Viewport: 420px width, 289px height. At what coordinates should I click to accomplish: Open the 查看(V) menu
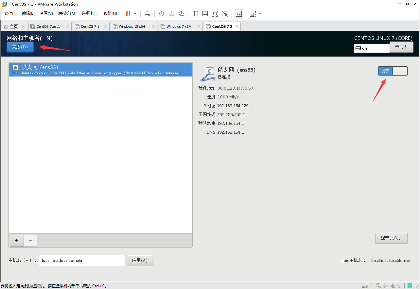pyautogui.click(x=46, y=13)
